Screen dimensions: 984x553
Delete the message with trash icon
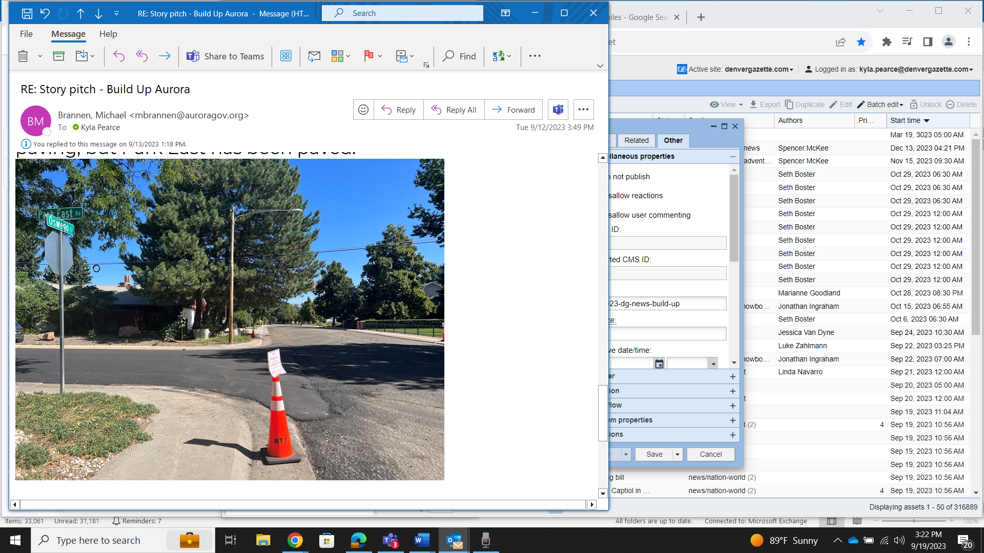[23, 56]
